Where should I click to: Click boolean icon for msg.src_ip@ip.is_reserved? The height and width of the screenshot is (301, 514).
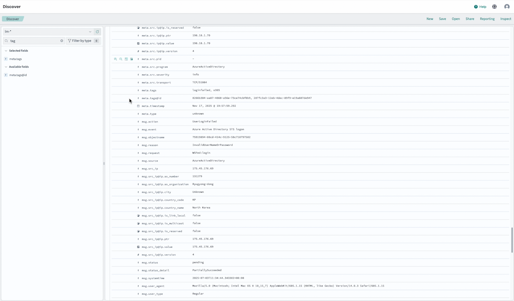(138, 231)
